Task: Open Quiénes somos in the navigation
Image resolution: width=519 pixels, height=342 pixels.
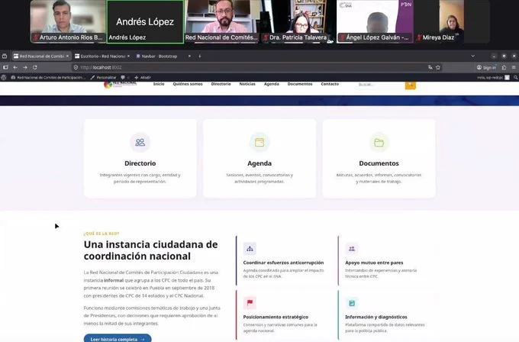Action: coord(188,84)
